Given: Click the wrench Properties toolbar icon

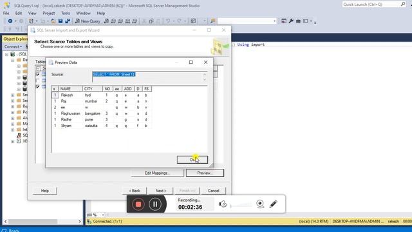Looking at the screenshot, I should tap(291, 21).
